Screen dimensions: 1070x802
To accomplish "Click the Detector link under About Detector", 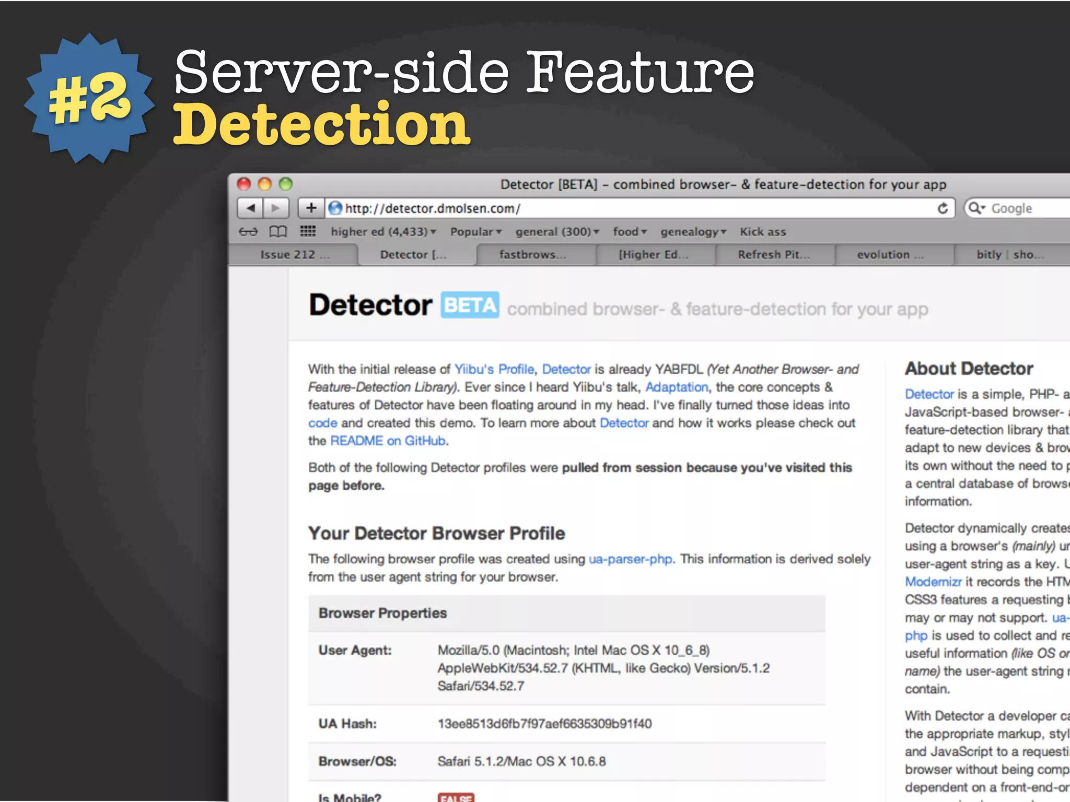I will pos(929,394).
